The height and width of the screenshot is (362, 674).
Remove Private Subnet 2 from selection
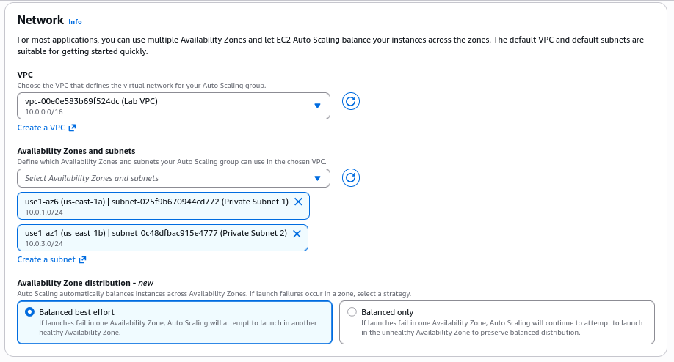297,234
